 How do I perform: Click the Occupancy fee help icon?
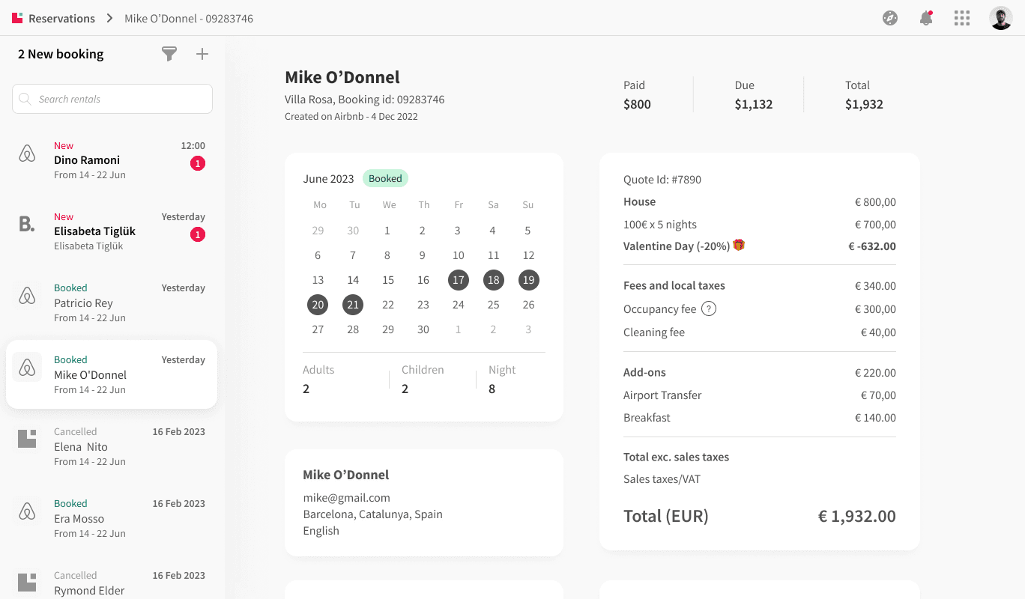point(709,308)
